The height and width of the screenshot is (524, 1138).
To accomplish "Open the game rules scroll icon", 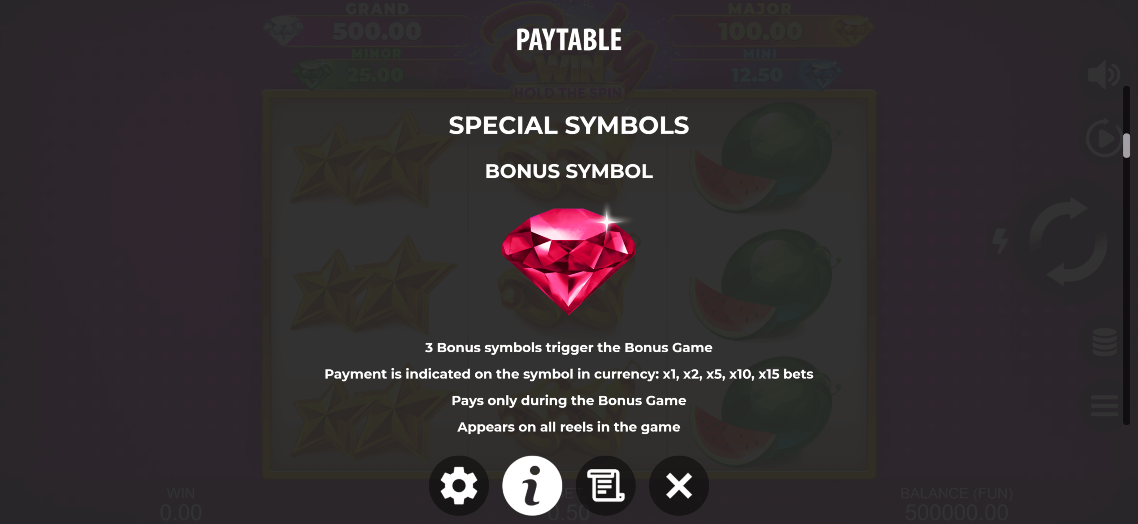I will click(x=605, y=486).
